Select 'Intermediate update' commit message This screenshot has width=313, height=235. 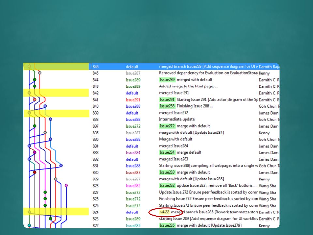[177, 119]
